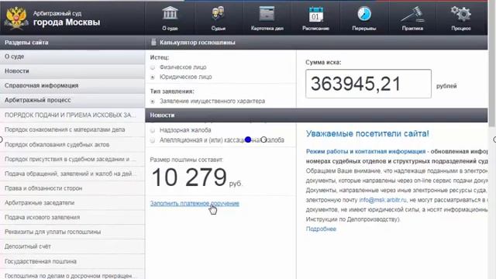This screenshot has width=496, height=279.
Task: Collapse 'Арбитражный процесс' sidebar section
Action: pyautogui.click(x=72, y=100)
